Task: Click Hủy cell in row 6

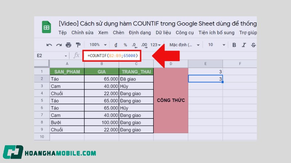Action: (x=136, y=108)
